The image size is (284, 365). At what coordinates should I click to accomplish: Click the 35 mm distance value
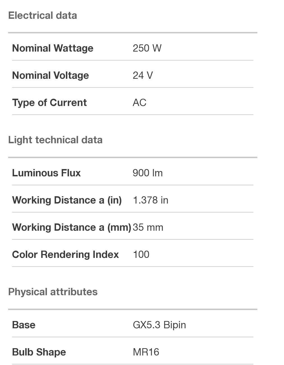coord(148,227)
